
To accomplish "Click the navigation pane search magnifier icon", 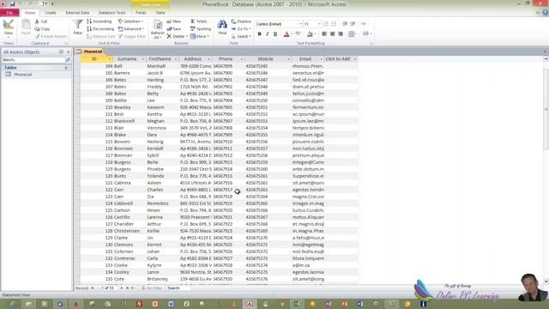I will (68, 60).
